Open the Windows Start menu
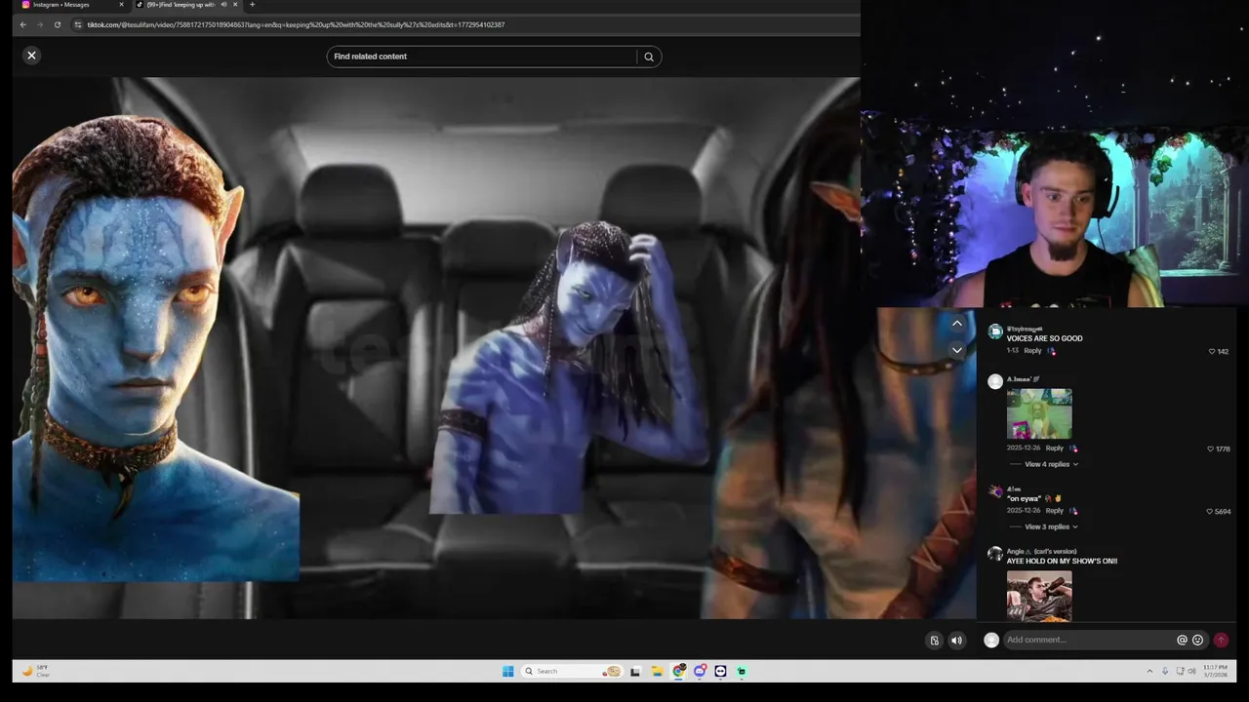The image size is (1249, 702). click(507, 671)
